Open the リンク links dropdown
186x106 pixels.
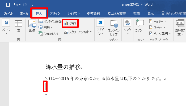pyautogui.click(x=127, y=26)
